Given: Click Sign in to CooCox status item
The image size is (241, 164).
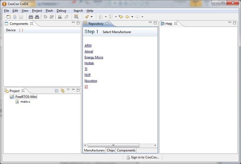Looking at the screenshot, I should point(142,157).
